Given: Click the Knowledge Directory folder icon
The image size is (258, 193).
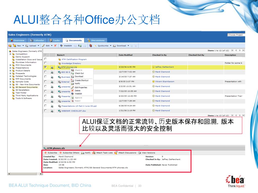Looking at the screenshot, I should click(x=59, y=63).
